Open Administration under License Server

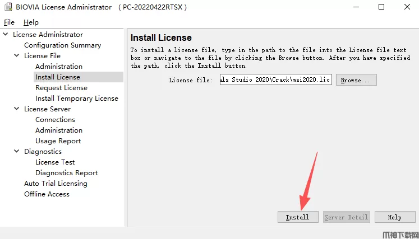click(59, 130)
